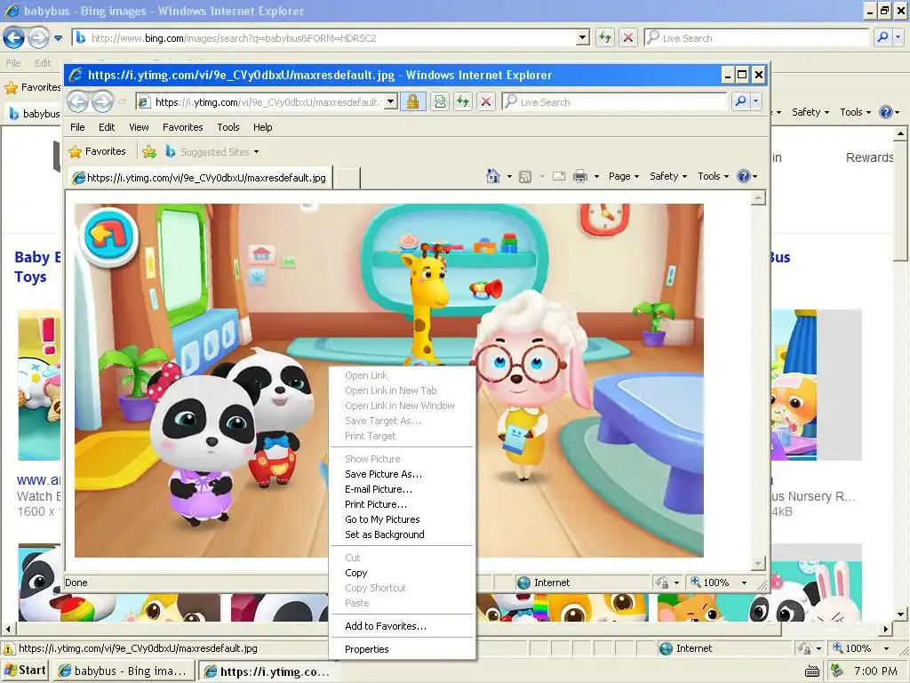Screen dimensions: 910x683
Task: Click the security lock icon in address bar
Action: point(412,102)
